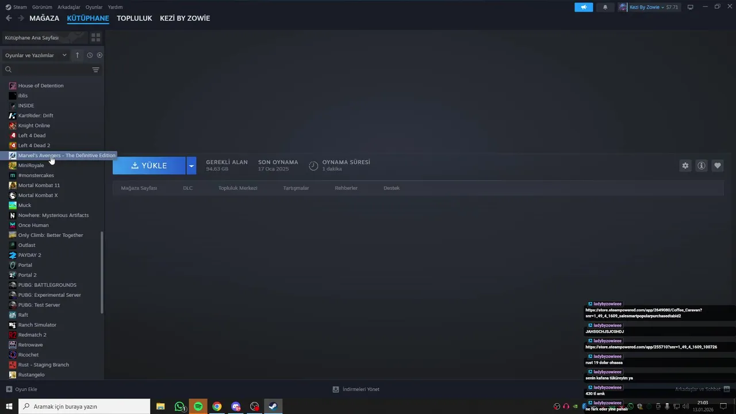Expand the install options arrow beside YÜKLE

coord(191,166)
